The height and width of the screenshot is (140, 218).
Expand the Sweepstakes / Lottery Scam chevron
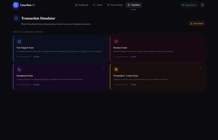click(200, 68)
